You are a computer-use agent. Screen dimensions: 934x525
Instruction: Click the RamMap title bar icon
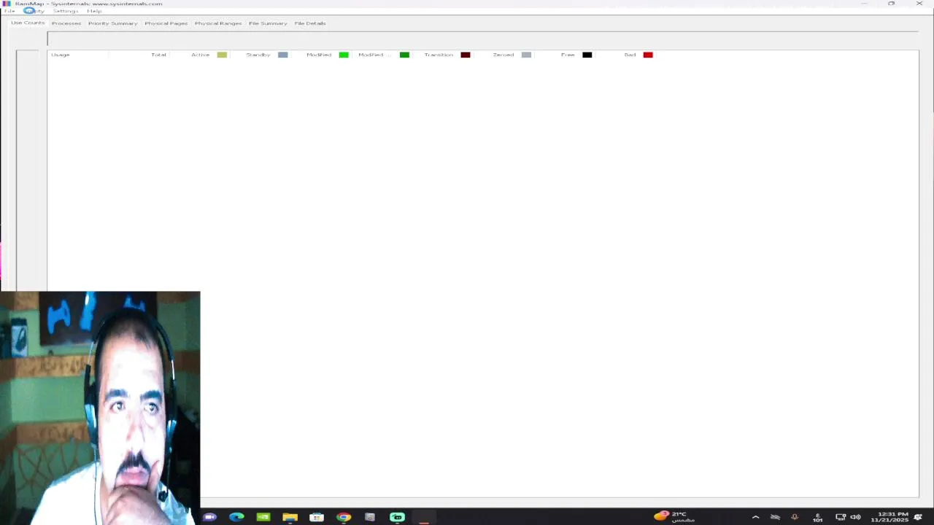coord(7,4)
